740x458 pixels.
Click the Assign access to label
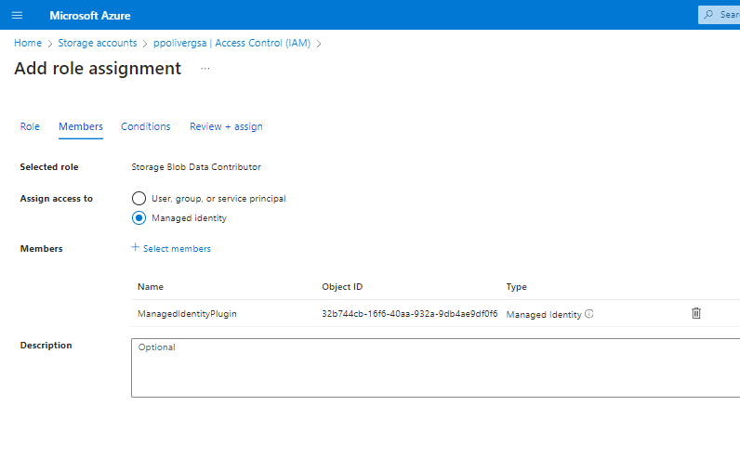tap(56, 199)
